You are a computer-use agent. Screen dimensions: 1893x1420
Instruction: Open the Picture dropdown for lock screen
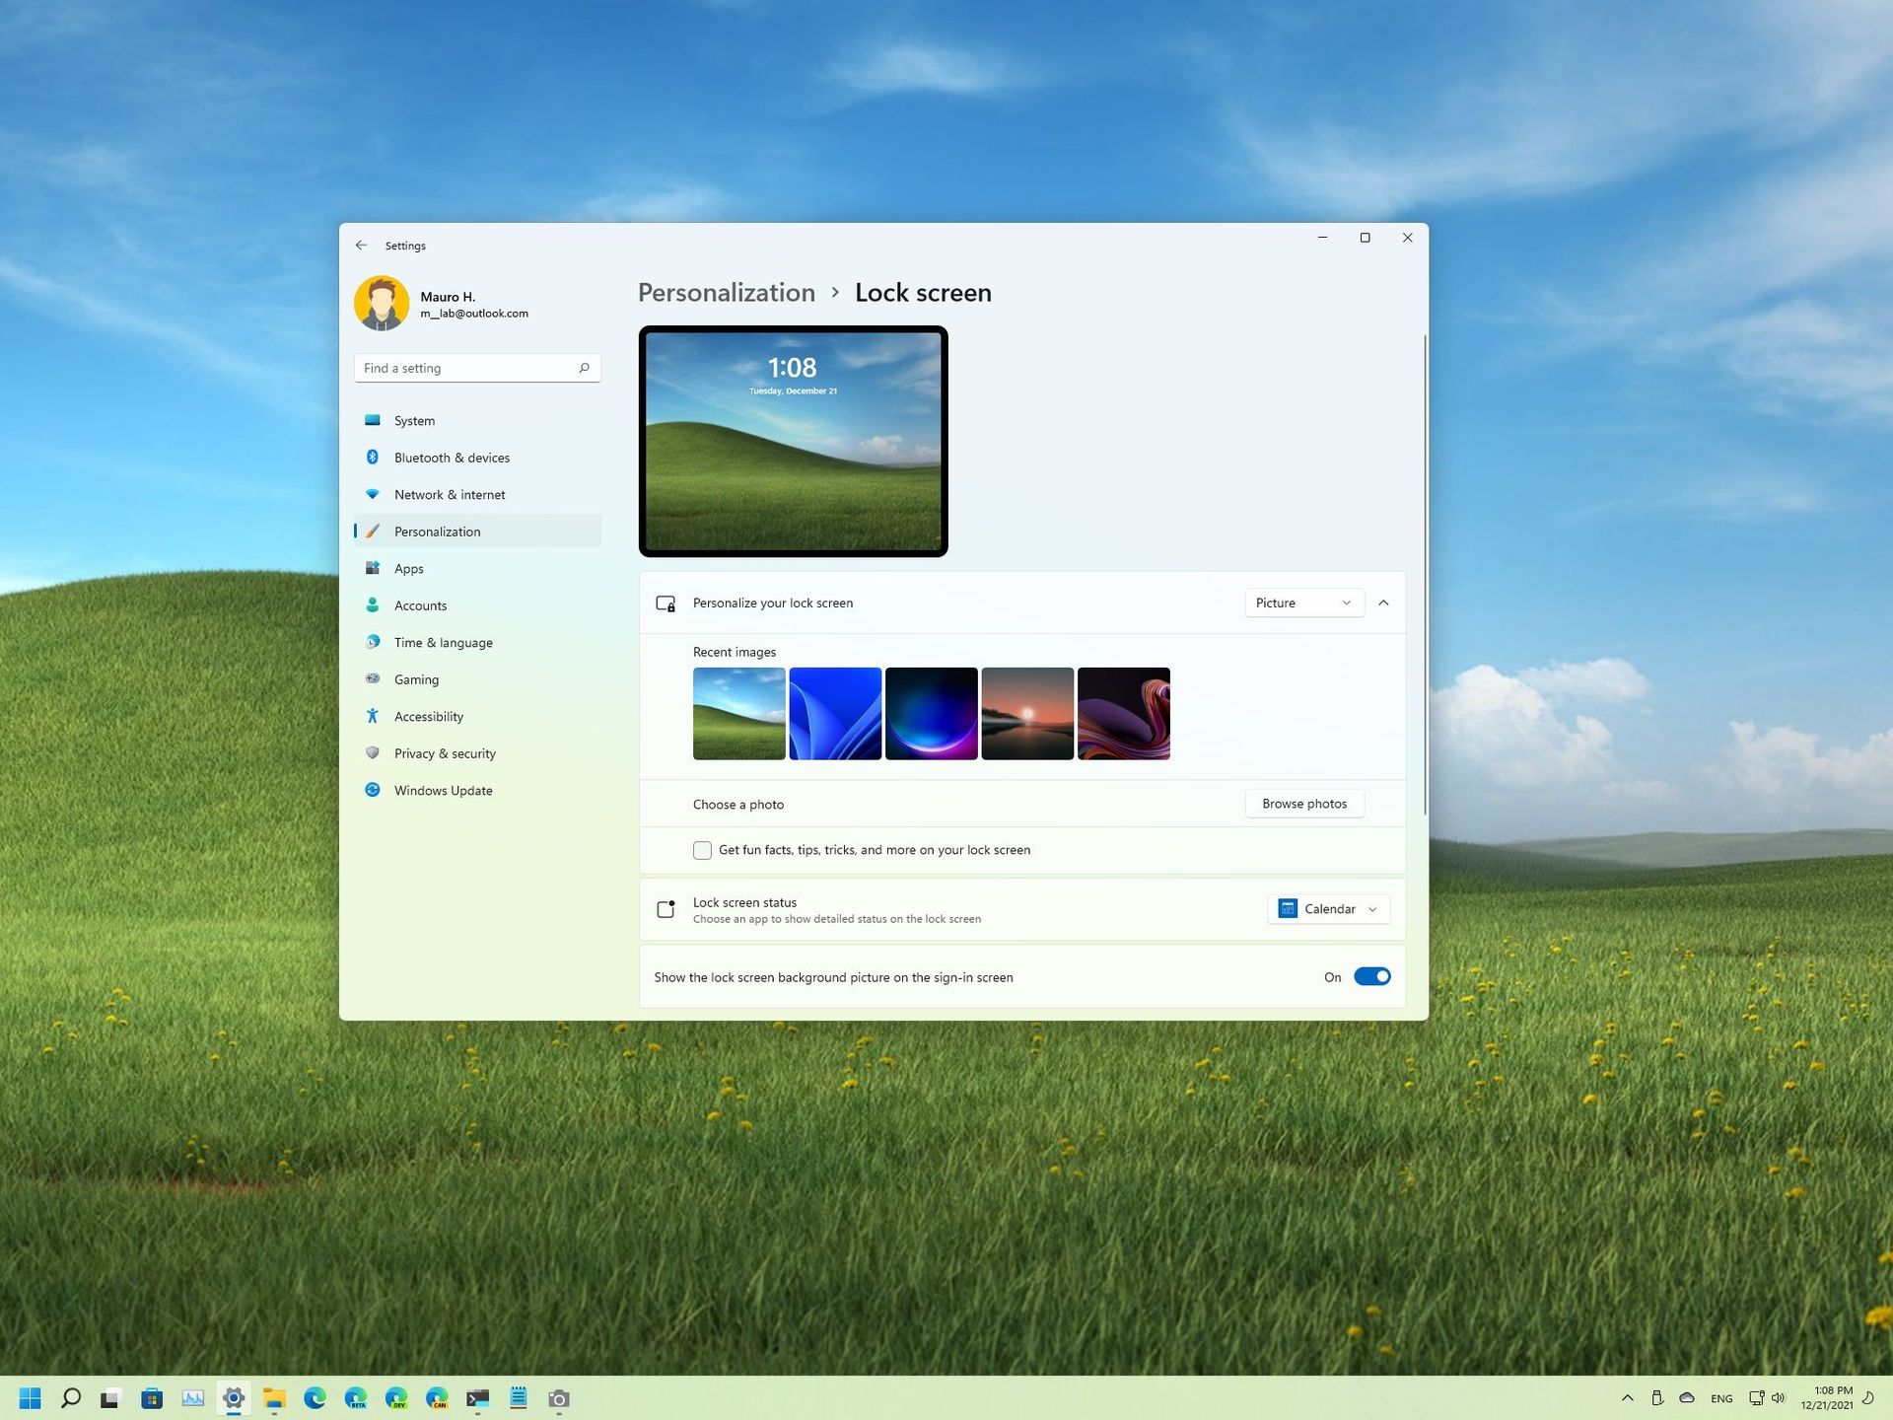point(1303,603)
